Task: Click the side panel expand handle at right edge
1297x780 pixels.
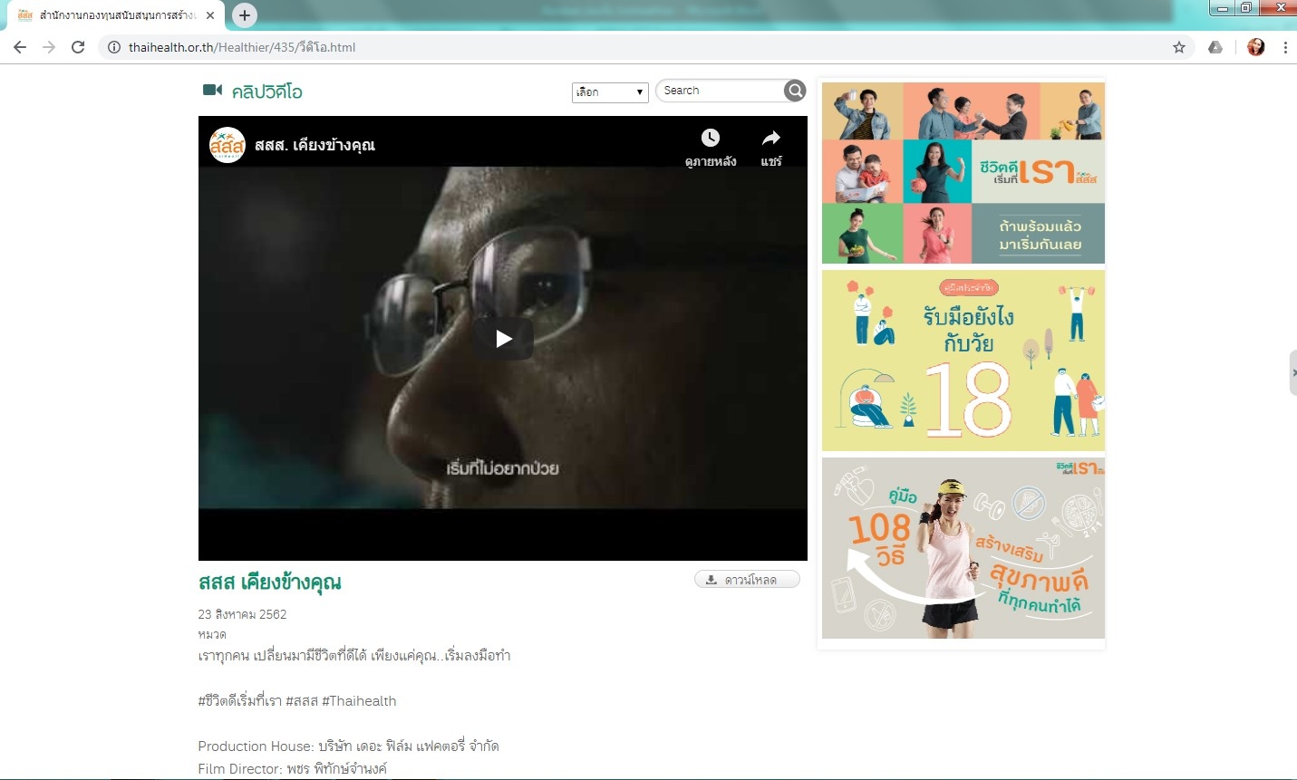Action: (1292, 372)
